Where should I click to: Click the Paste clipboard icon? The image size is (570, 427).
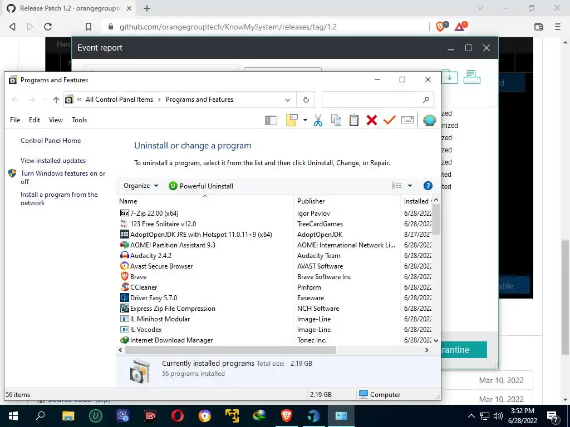click(353, 120)
